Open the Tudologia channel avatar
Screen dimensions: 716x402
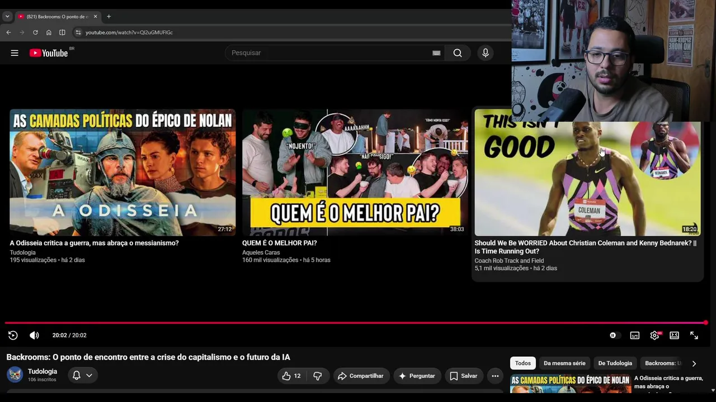point(15,375)
